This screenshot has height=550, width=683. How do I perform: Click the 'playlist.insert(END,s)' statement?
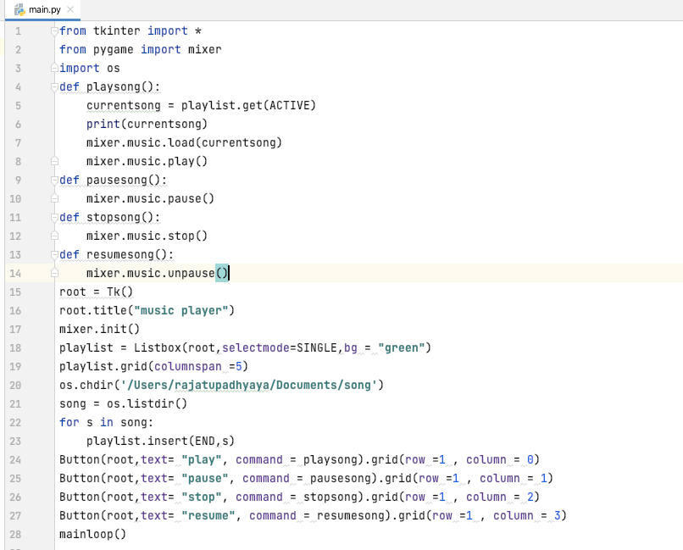coord(160,441)
